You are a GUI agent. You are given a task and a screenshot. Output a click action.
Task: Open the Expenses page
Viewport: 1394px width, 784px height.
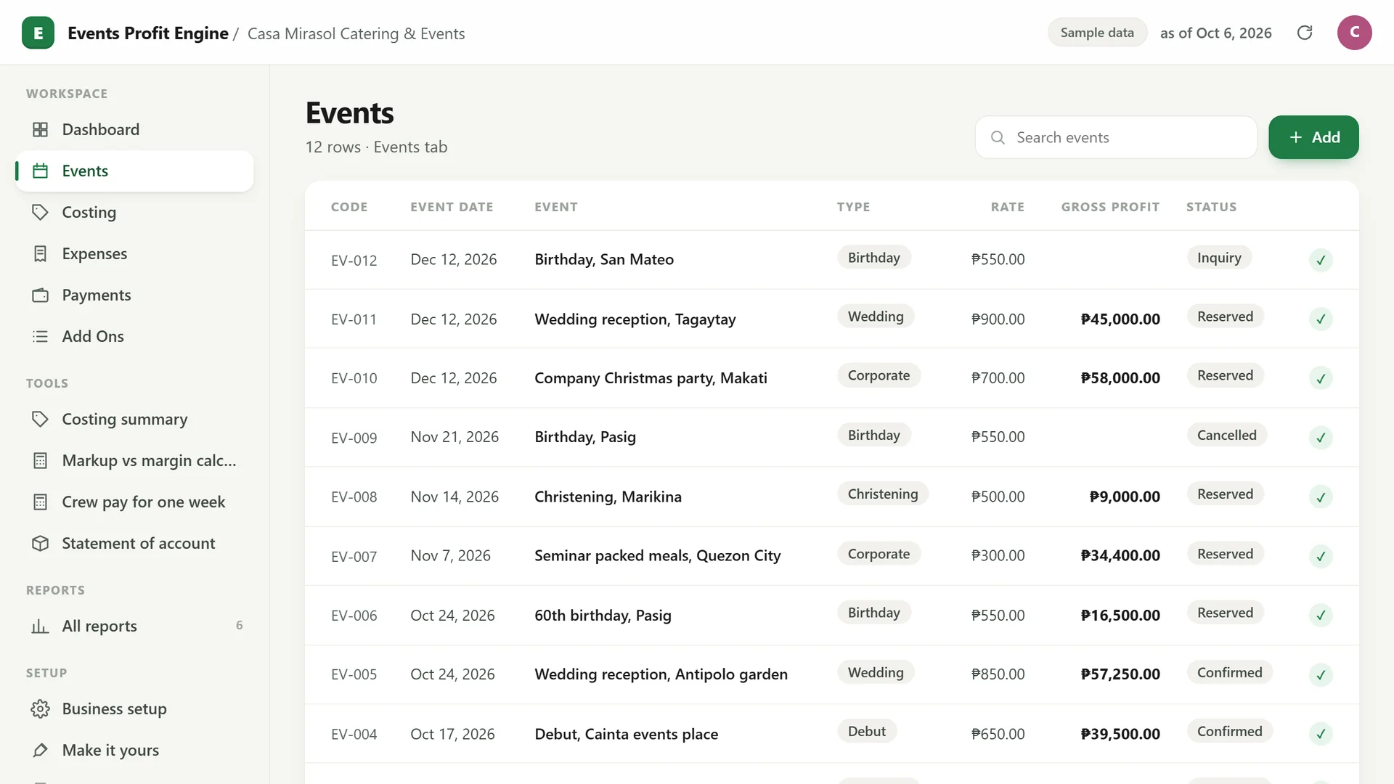134,253
